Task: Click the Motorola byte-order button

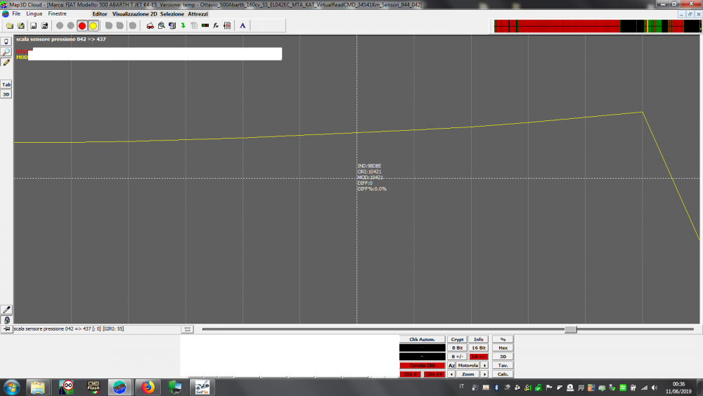Action: click(x=468, y=366)
